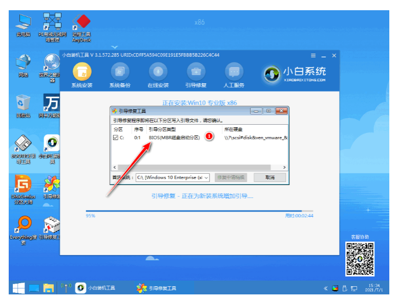Expand the system tray hidden icons chevron
This screenshot has width=397, height=299.
point(325,288)
